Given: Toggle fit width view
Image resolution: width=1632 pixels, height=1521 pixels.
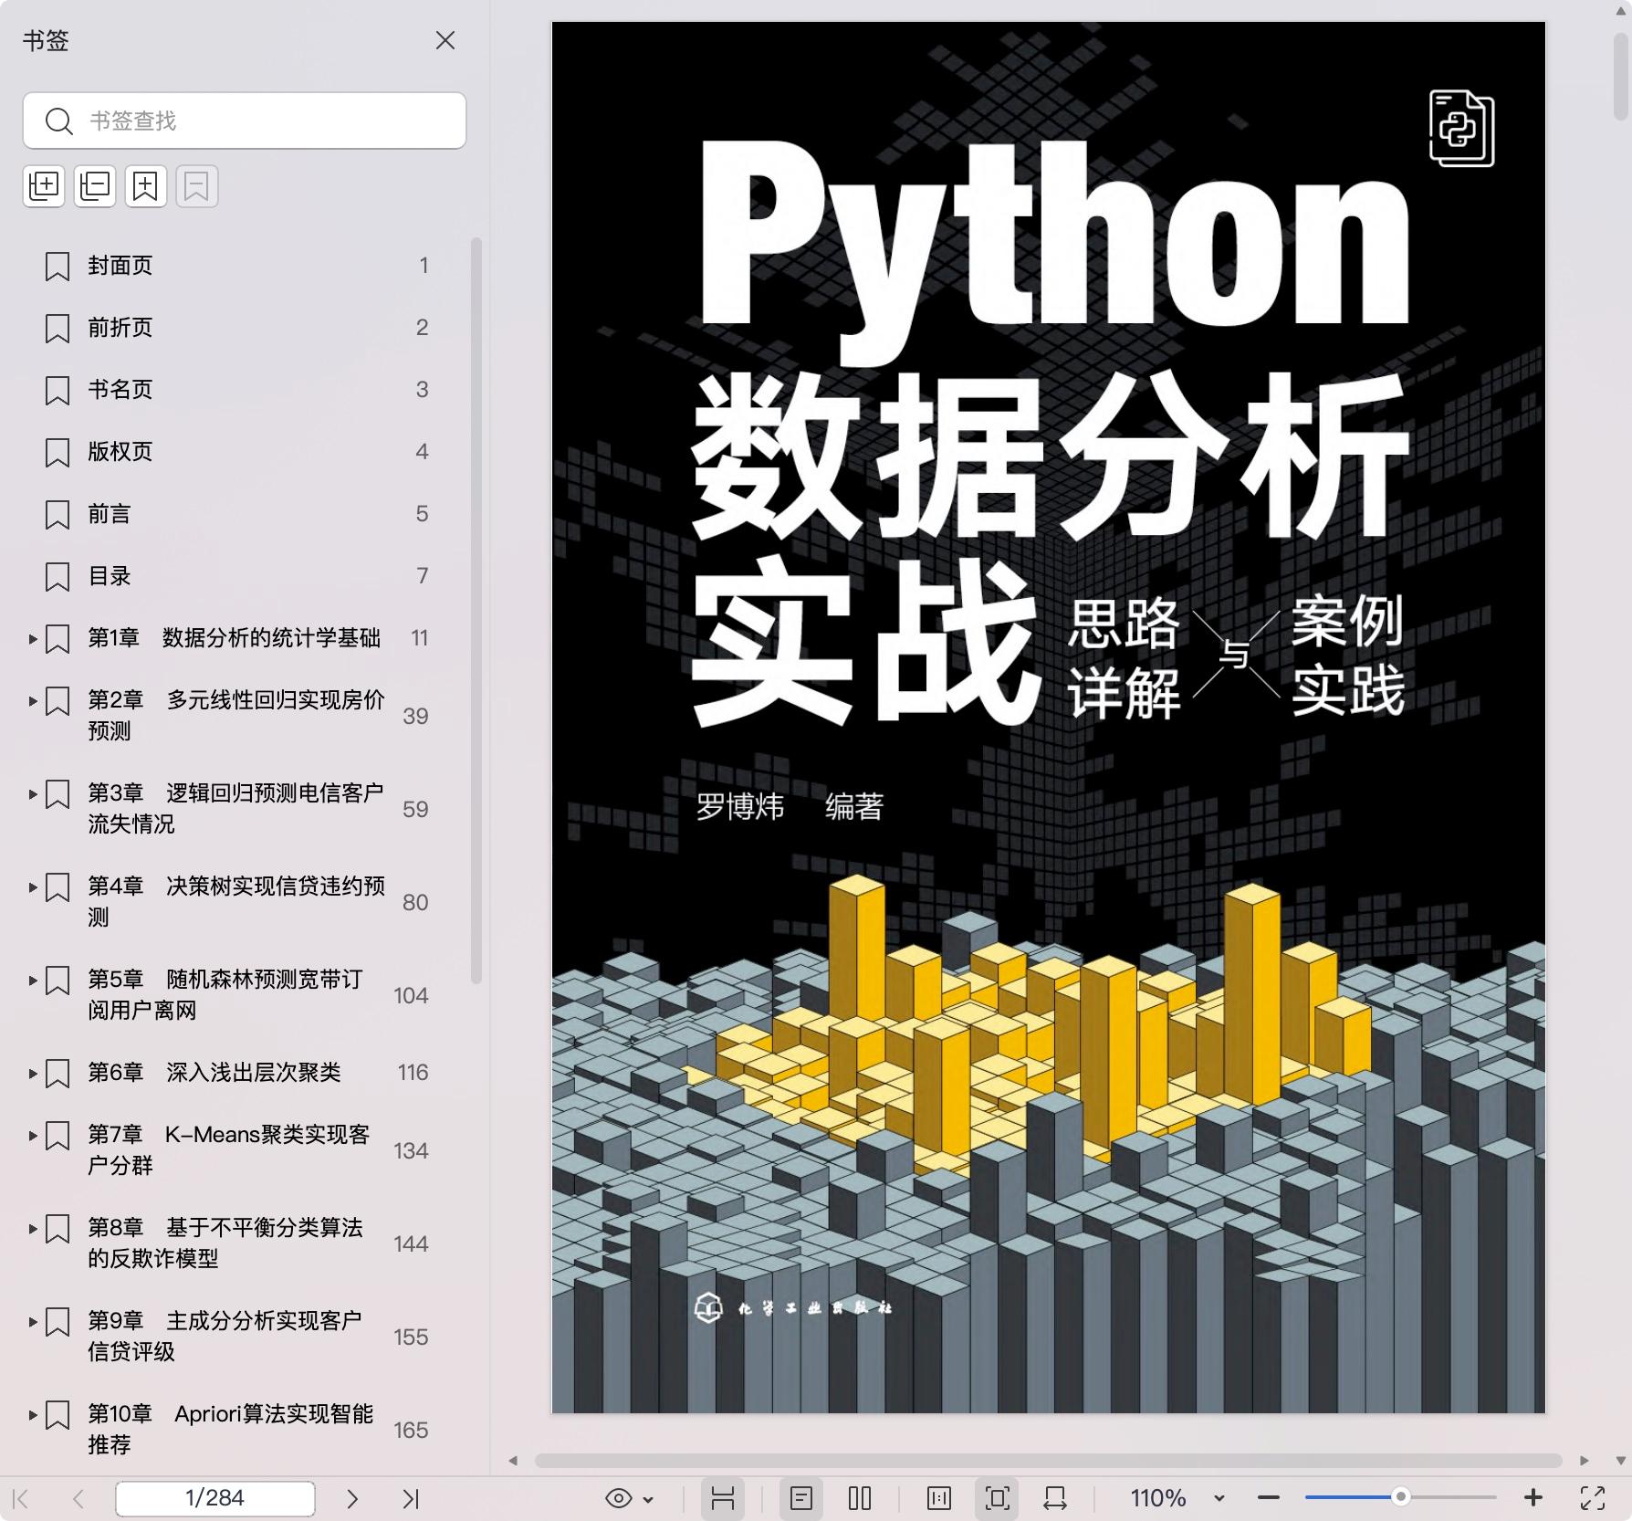Looking at the screenshot, I should pos(1055,1498).
